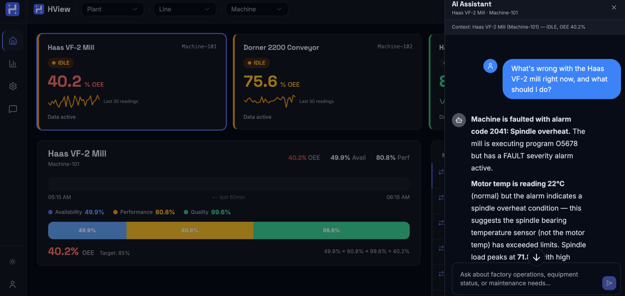Click the large '40.2% OEE' summary below the bar
The width and height of the screenshot is (625, 296).
(71, 251)
